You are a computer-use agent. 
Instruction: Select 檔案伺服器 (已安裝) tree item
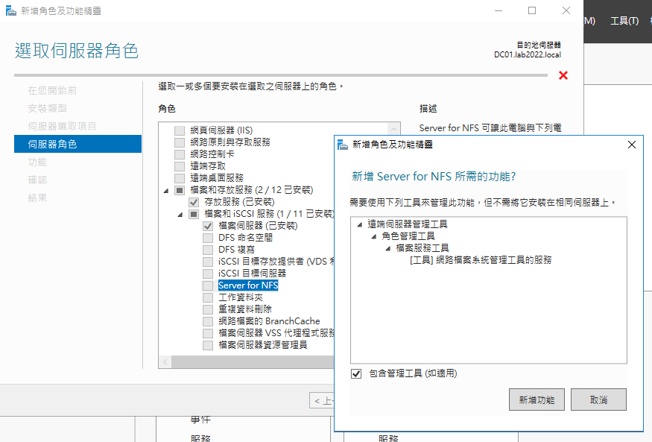coord(259,226)
